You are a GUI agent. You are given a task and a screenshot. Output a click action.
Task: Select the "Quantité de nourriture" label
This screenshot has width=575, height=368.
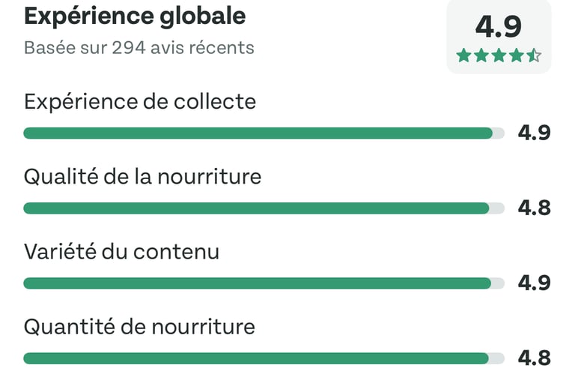139,327
